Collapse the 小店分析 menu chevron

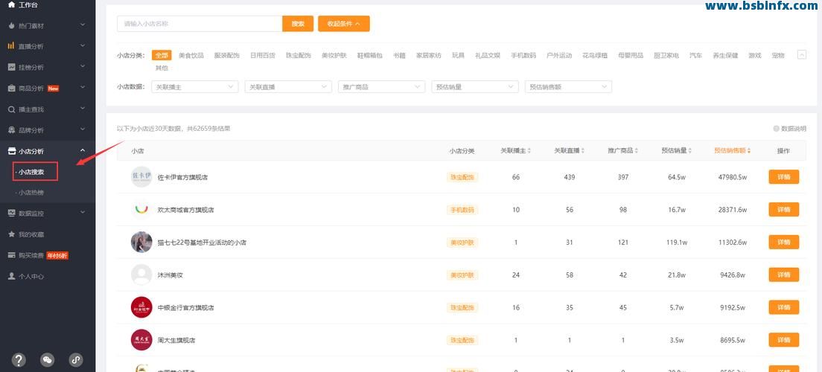point(83,151)
